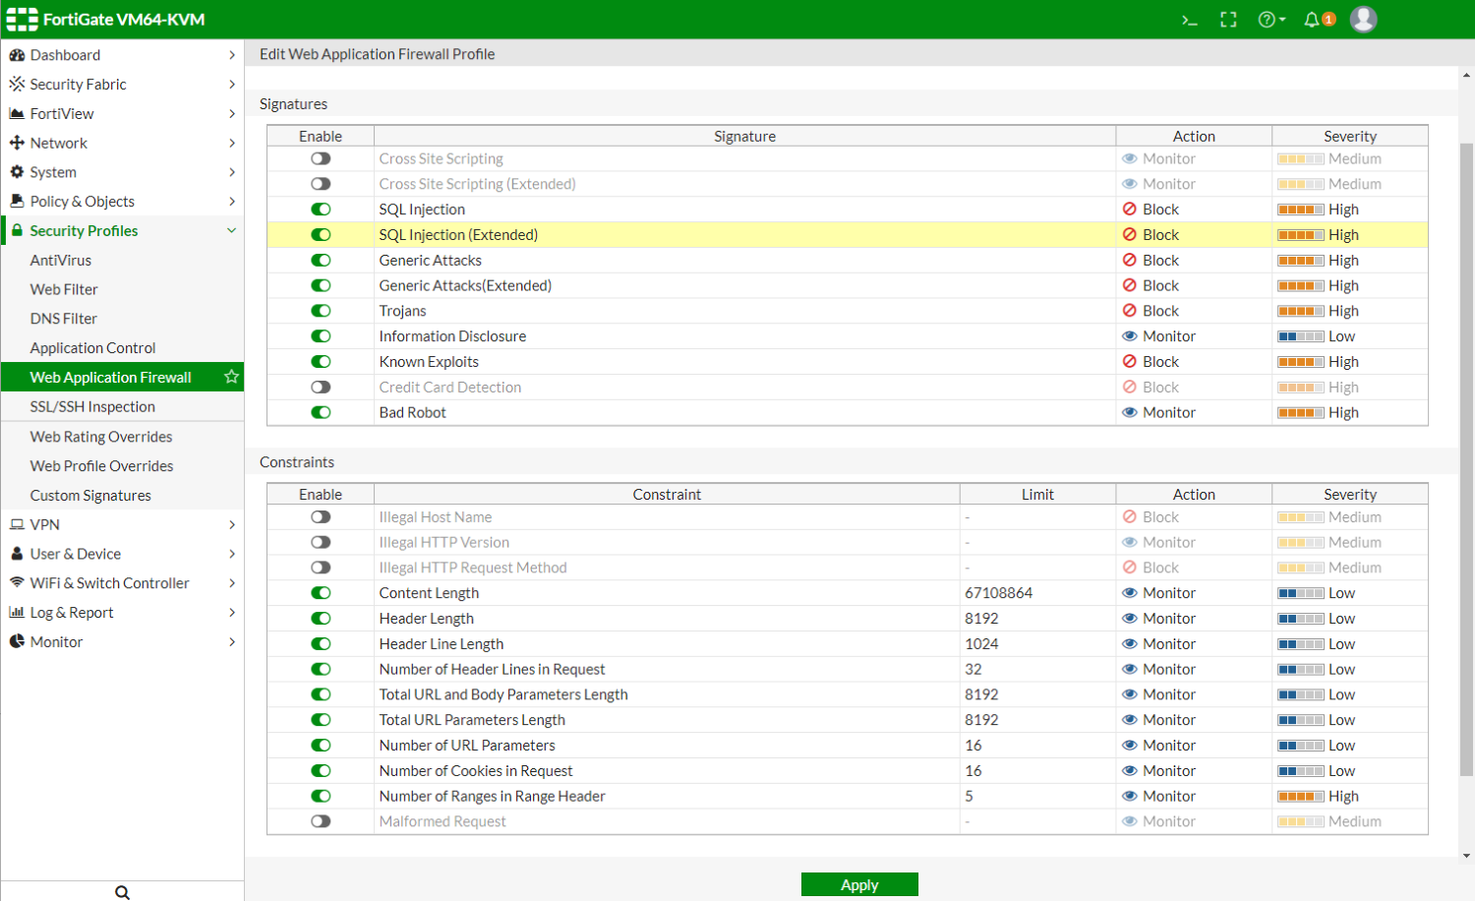Screen dimensions: 1475x901
Task: Open the help menu in the top bar
Action: point(1269,19)
